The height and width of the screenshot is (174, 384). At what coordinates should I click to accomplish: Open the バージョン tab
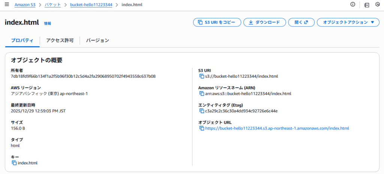tap(97, 40)
